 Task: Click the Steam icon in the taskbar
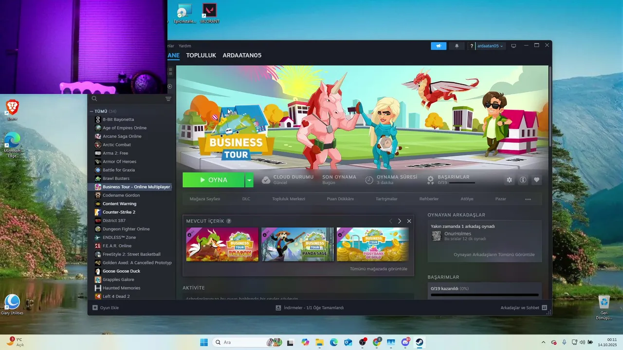click(419, 342)
